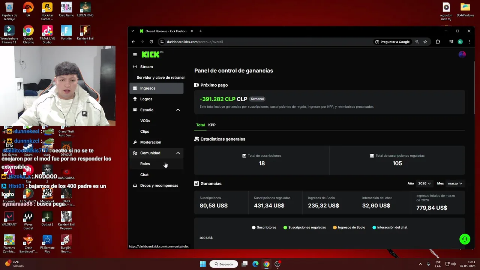Click the Drops y recompensas gift icon
The width and height of the screenshot is (480, 270).
(135, 186)
